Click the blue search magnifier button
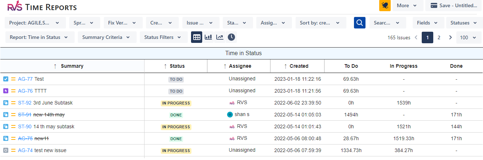The height and width of the screenshot is (160, 483). click(359, 23)
